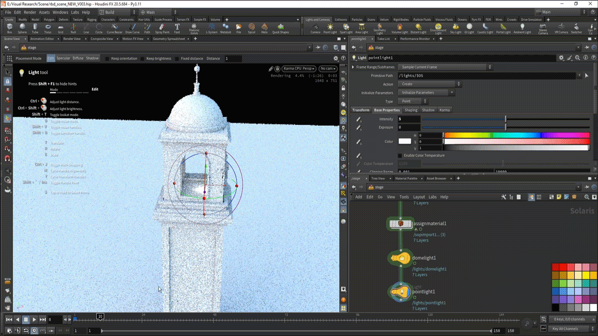Toggle the Keep brightness checkbox
598x336 pixels.
click(x=143, y=59)
